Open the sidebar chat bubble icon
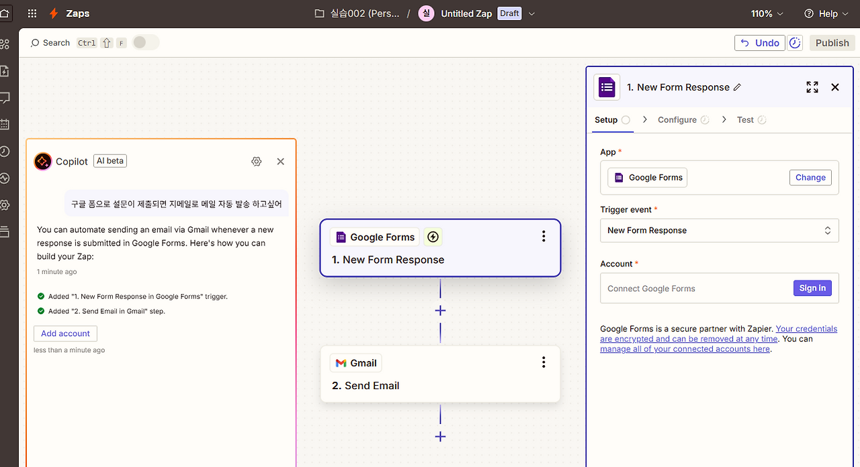Viewport: 860px width, 467px height. [x=5, y=98]
